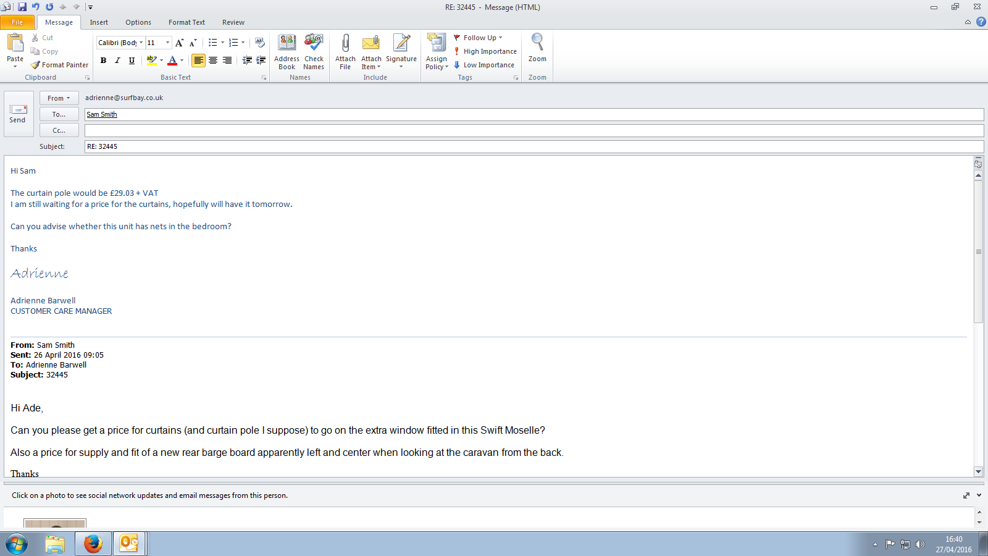Insert a bulleted list
988x556 pixels.
212,43
